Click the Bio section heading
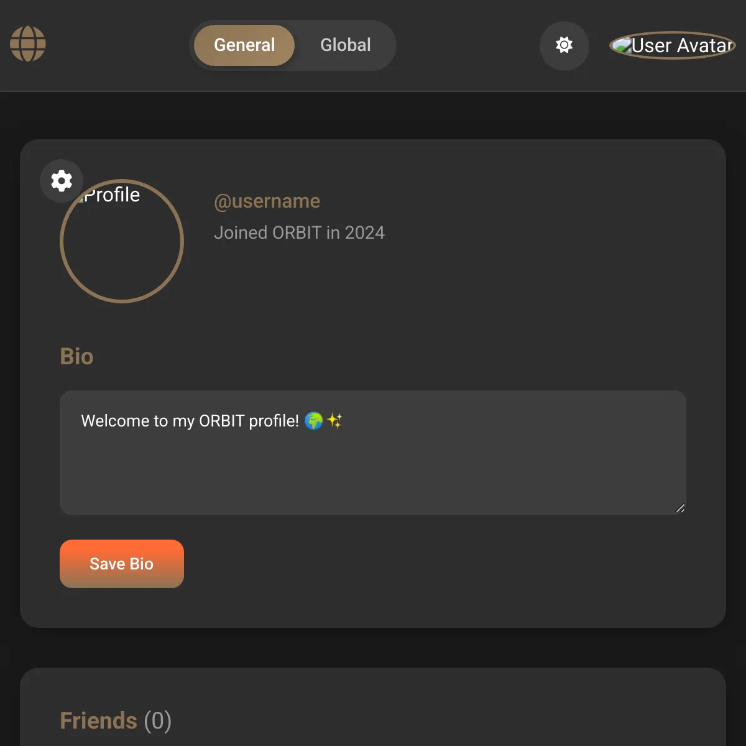The width and height of the screenshot is (746, 746). (76, 357)
